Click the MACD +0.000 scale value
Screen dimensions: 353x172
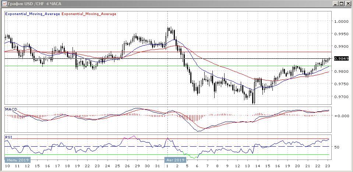click(342, 116)
